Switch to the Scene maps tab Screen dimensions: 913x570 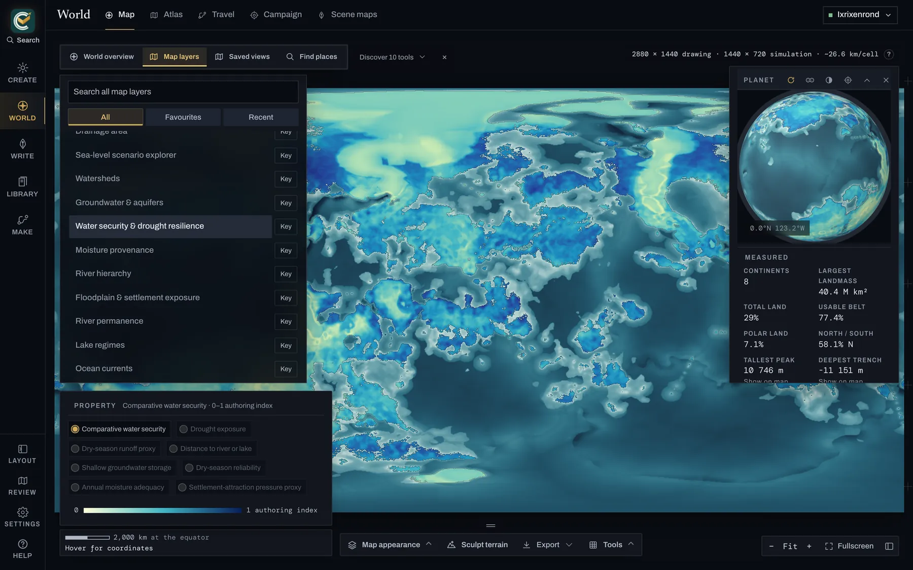[x=347, y=15]
